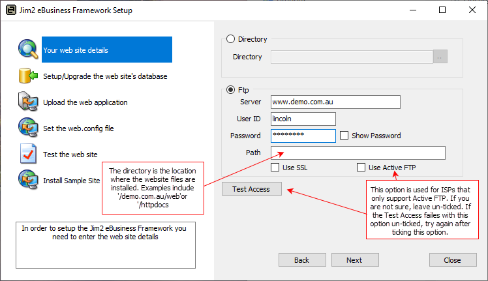Select the Ftp radio button

[230, 91]
